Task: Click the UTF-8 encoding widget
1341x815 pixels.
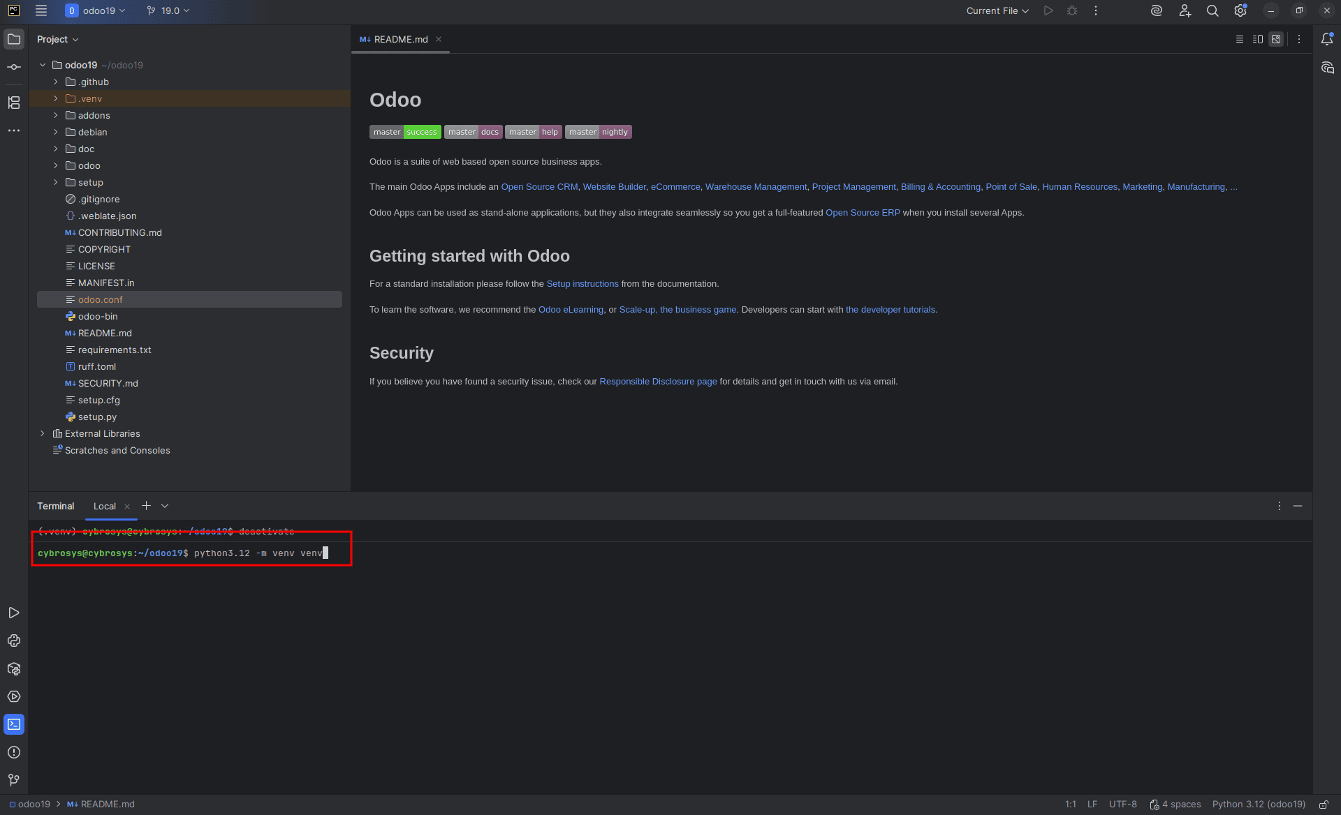Action: click(x=1122, y=805)
